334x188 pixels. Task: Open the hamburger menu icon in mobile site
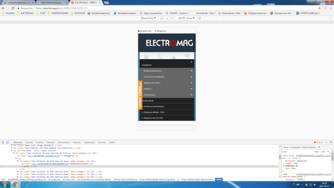(x=146, y=57)
